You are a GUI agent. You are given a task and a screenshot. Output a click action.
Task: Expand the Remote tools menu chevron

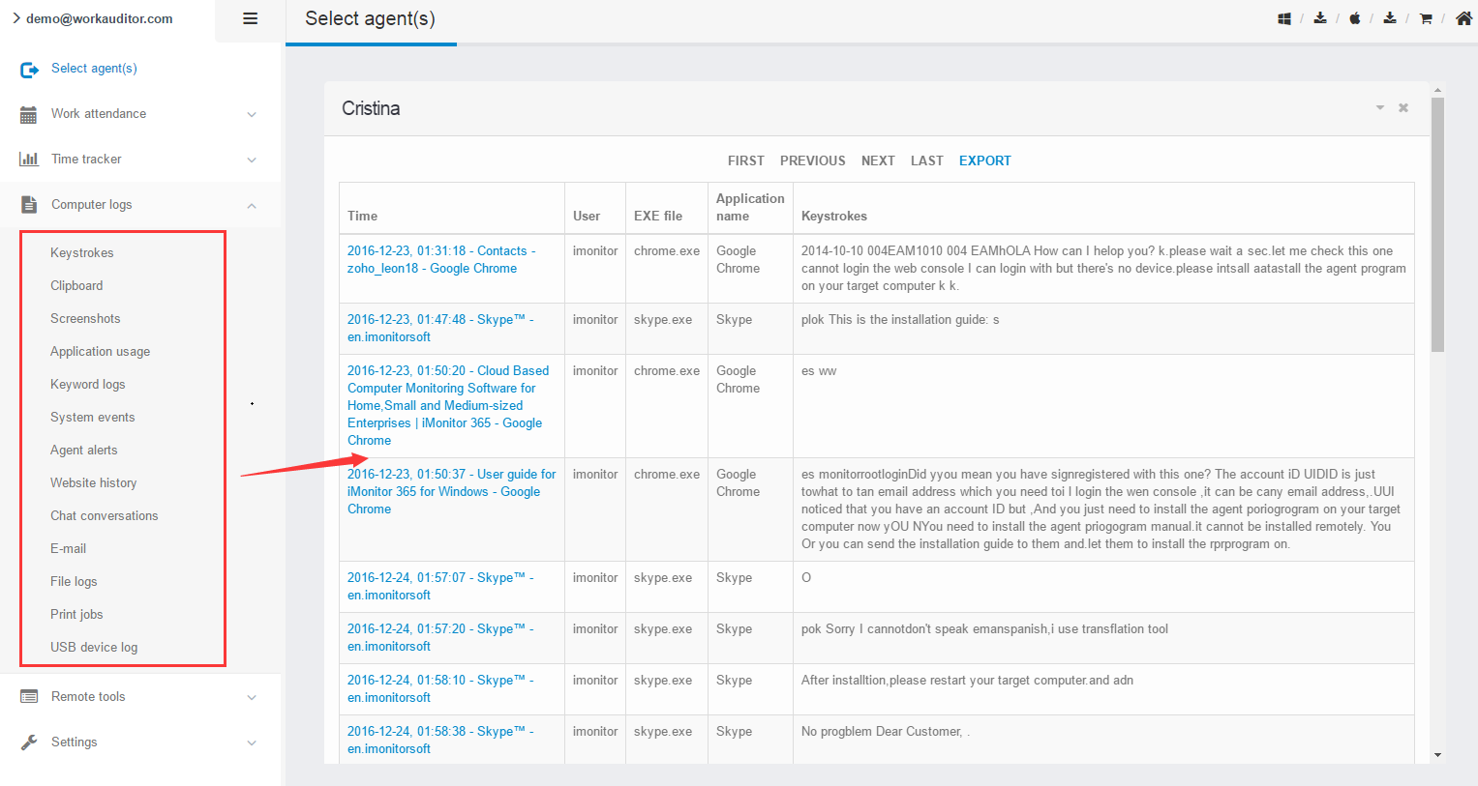tap(252, 697)
